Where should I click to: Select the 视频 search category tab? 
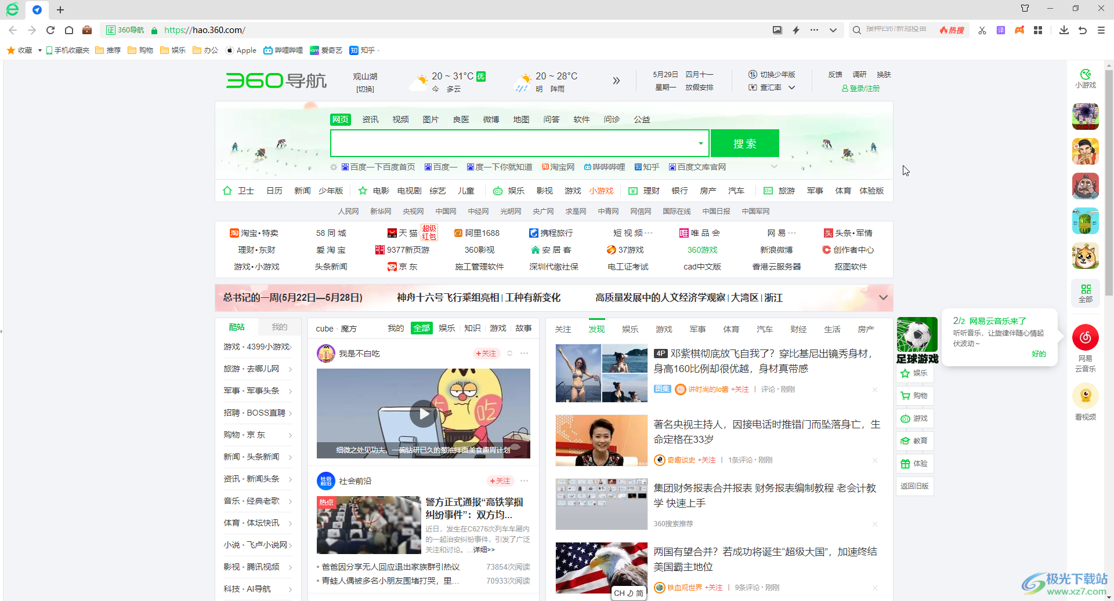(400, 119)
